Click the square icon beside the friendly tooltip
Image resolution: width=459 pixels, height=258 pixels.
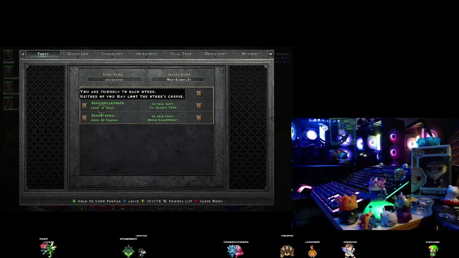(199, 94)
